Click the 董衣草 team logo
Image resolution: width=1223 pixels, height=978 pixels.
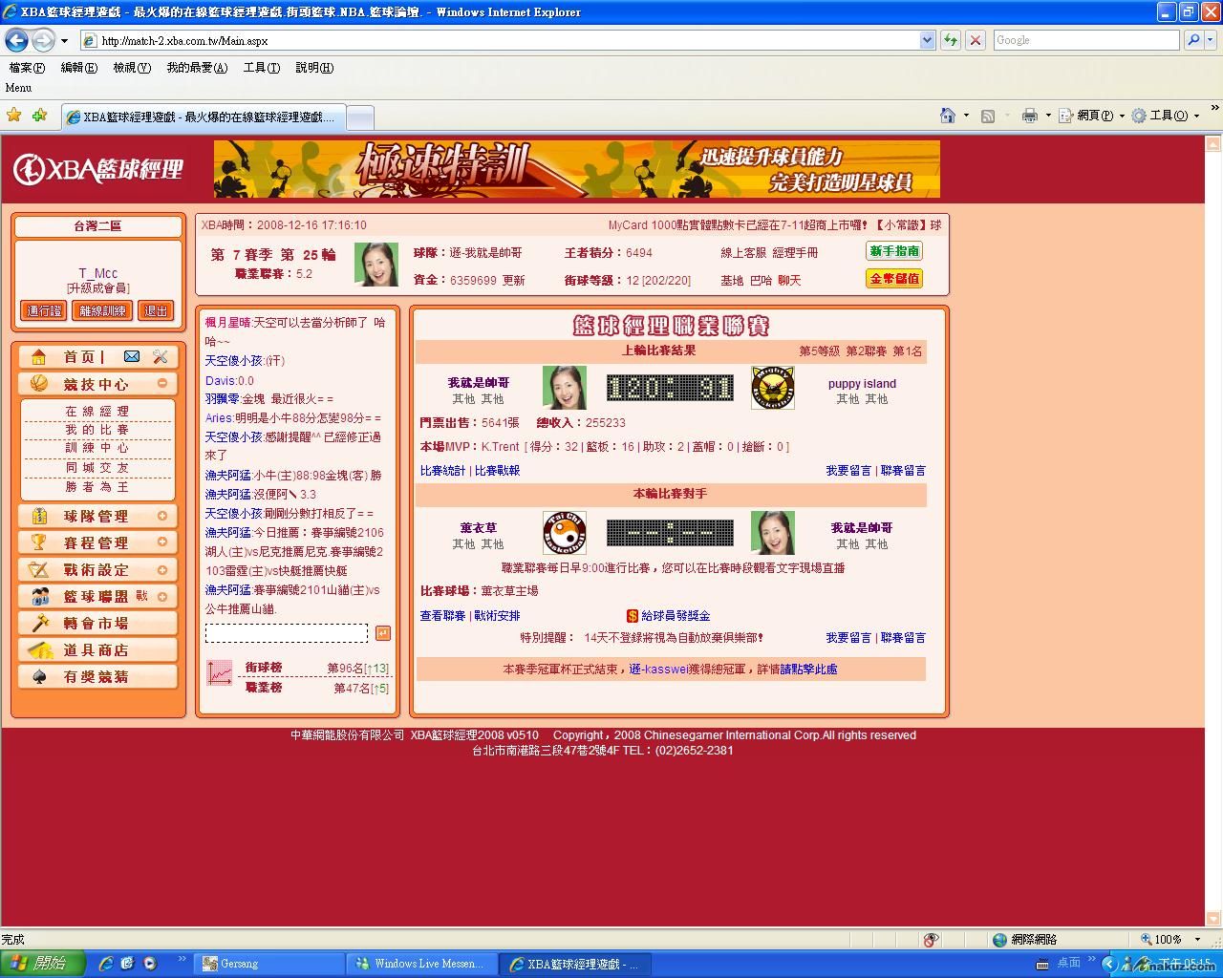[564, 533]
